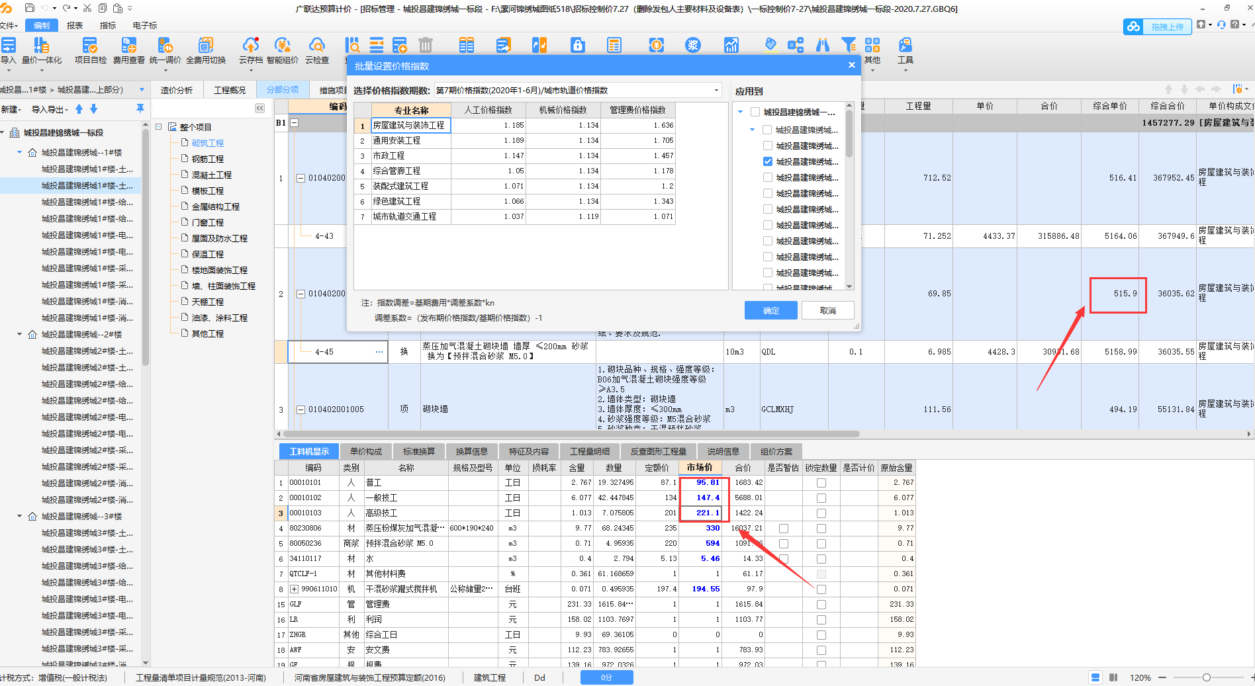This screenshot has width=1255, height=686.
Task: Run 项目自检 from the toolbar
Action: point(90,51)
